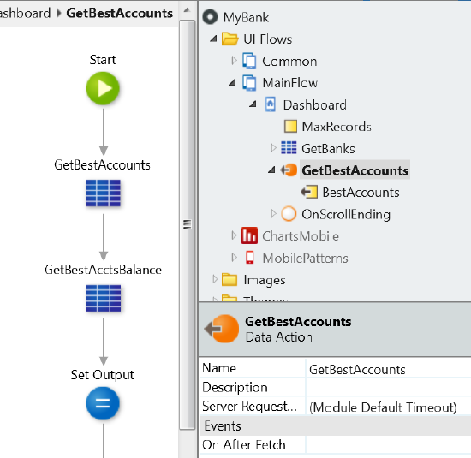This screenshot has width=471, height=458.
Task: Expand the Images folder
Action: 214,279
